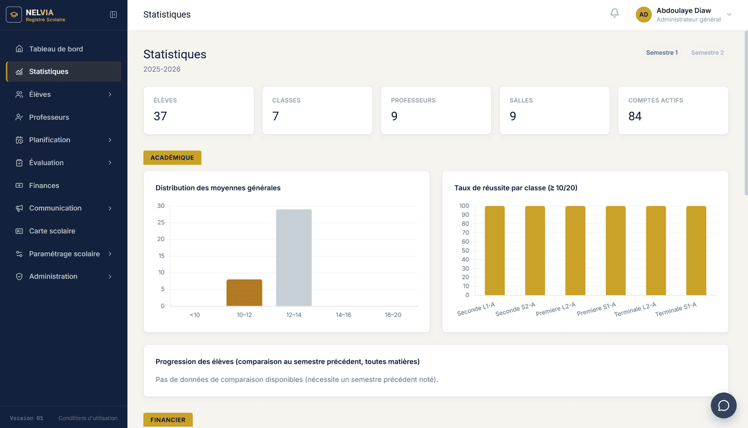Open Carte scolaire

(x=64, y=231)
